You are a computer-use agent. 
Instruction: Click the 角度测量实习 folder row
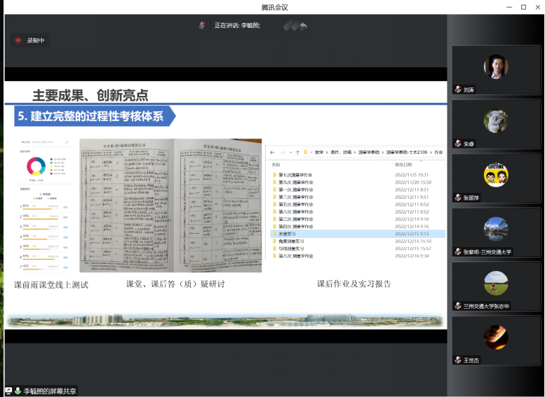(x=291, y=242)
